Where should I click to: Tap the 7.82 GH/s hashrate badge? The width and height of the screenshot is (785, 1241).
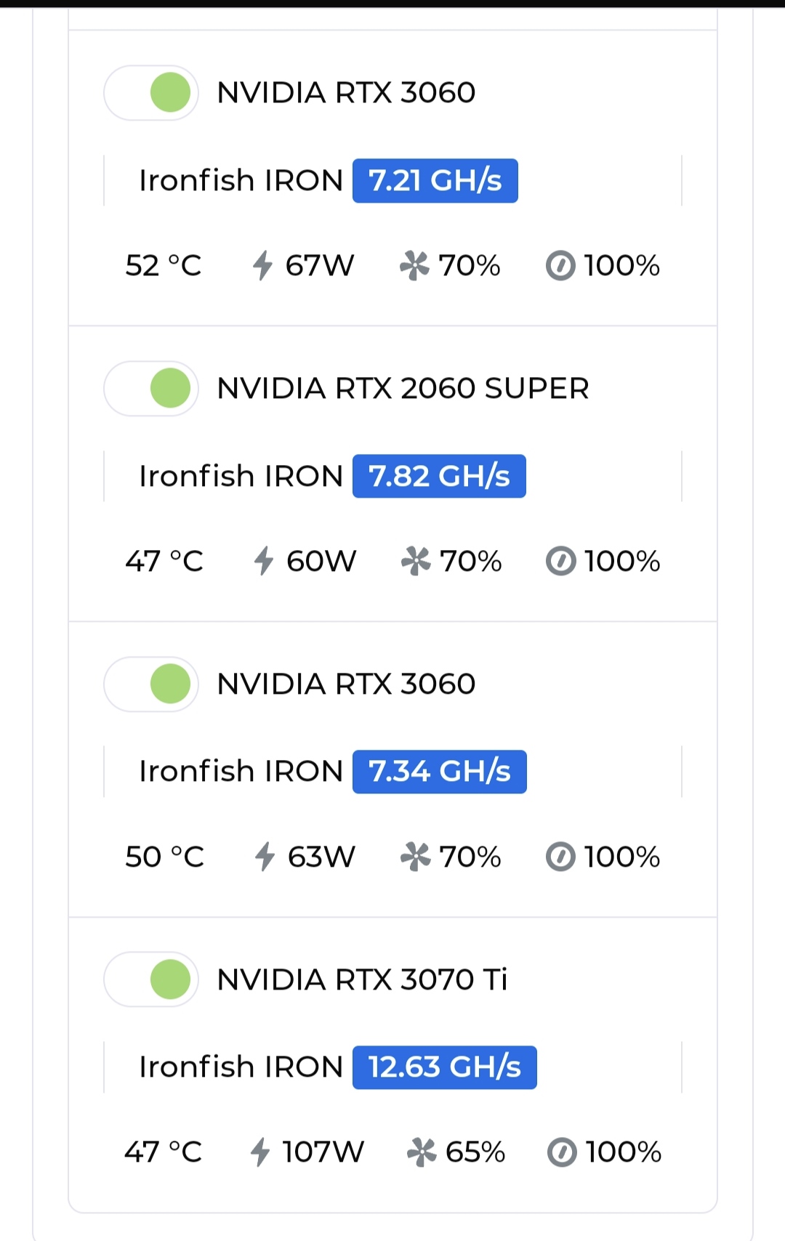439,476
